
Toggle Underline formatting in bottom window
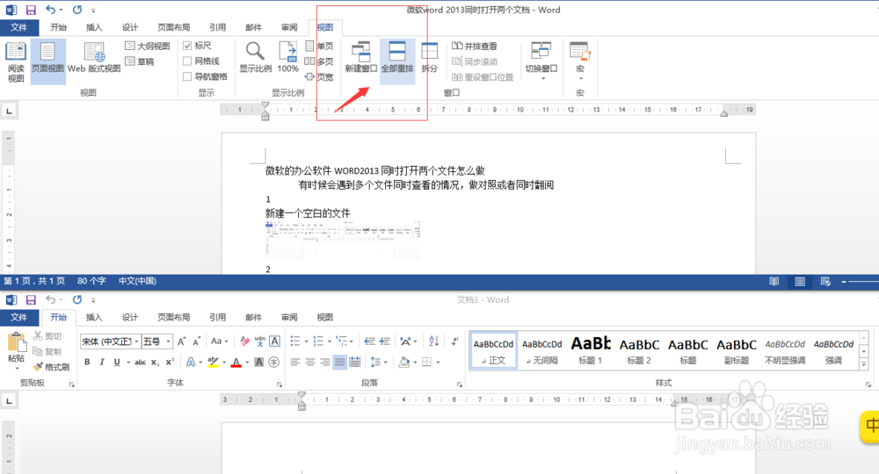pyautogui.click(x=117, y=362)
